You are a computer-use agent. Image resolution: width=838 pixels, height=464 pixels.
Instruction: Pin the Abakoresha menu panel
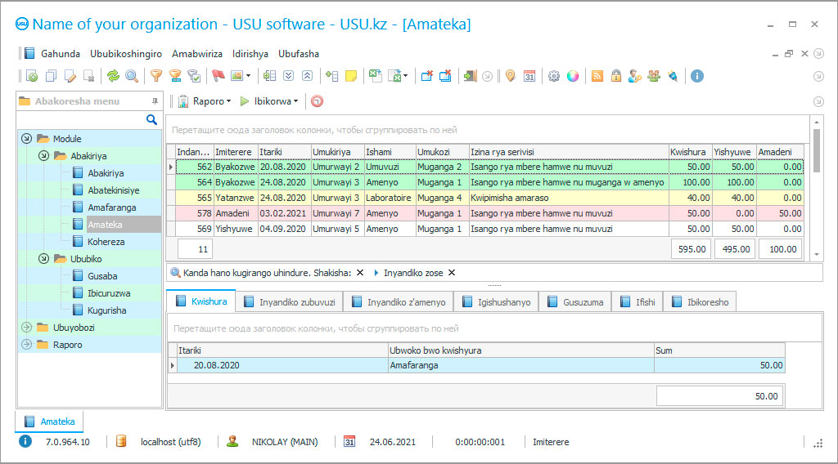155,101
